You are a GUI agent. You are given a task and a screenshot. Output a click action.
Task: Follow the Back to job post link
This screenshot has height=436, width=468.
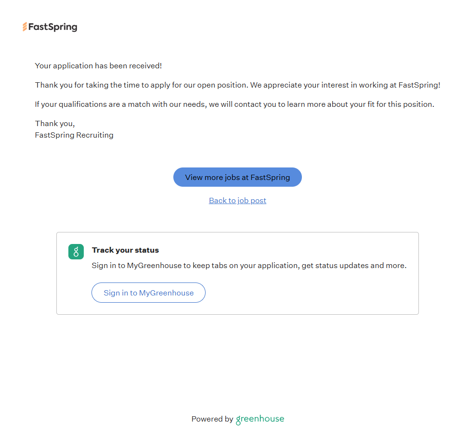237,201
